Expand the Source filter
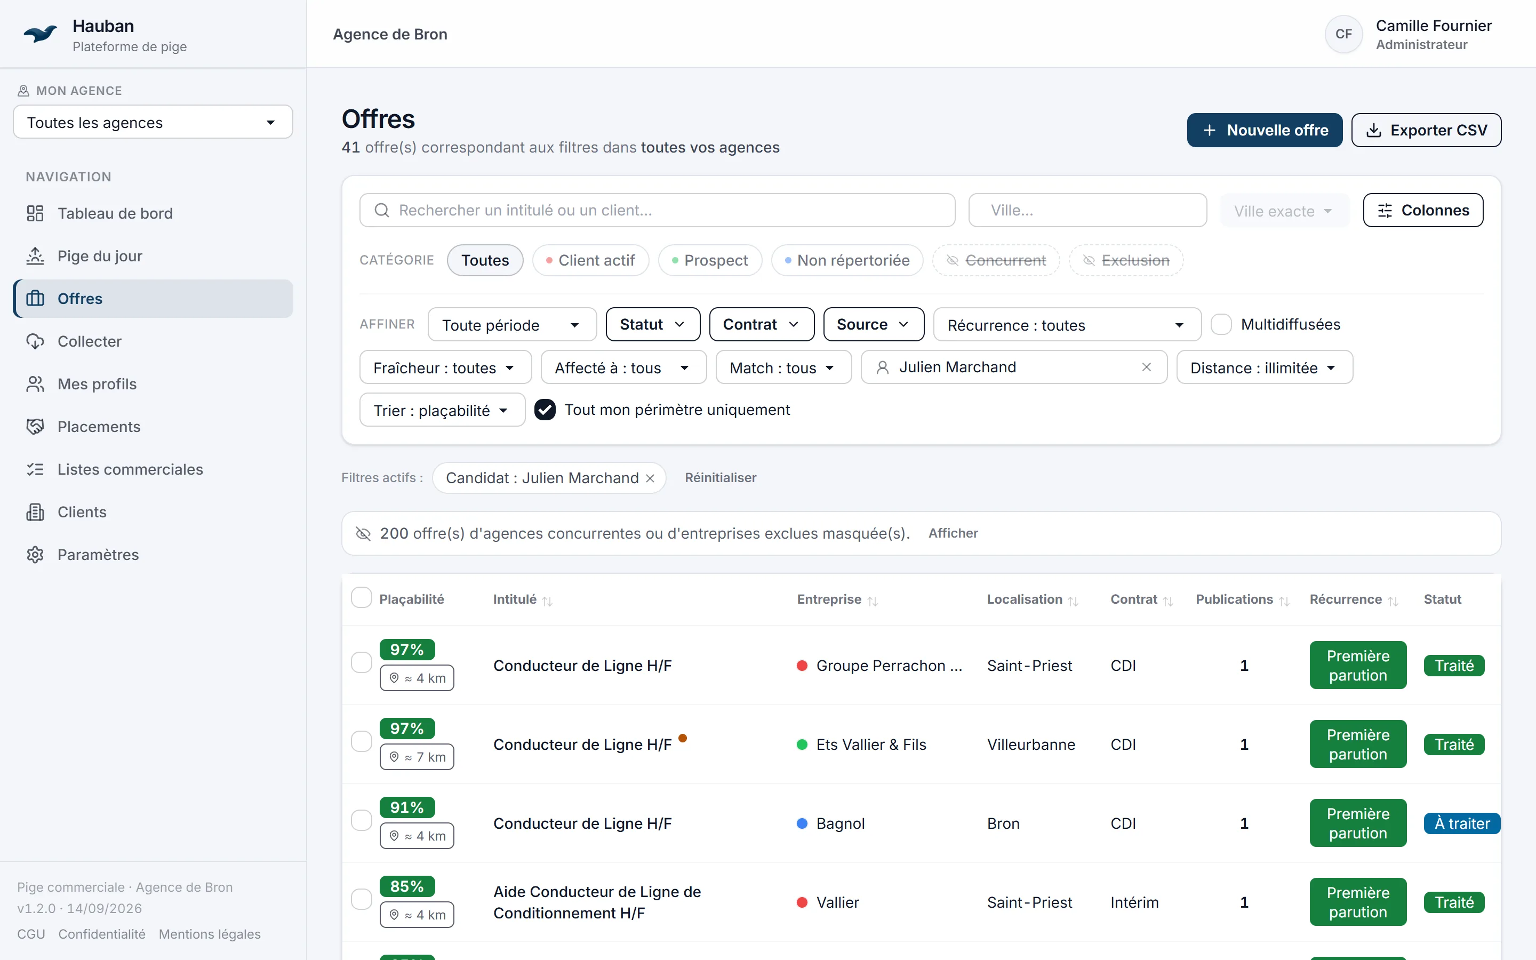Screen dimensions: 1536x960 coord(874,324)
